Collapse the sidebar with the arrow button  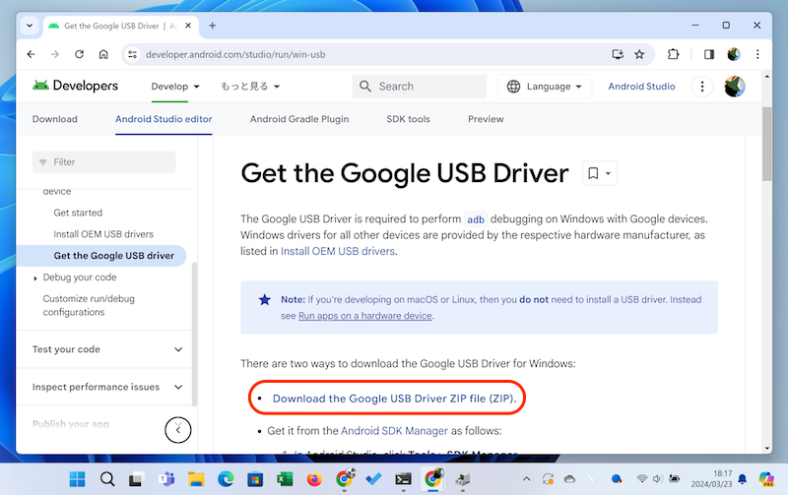point(177,429)
